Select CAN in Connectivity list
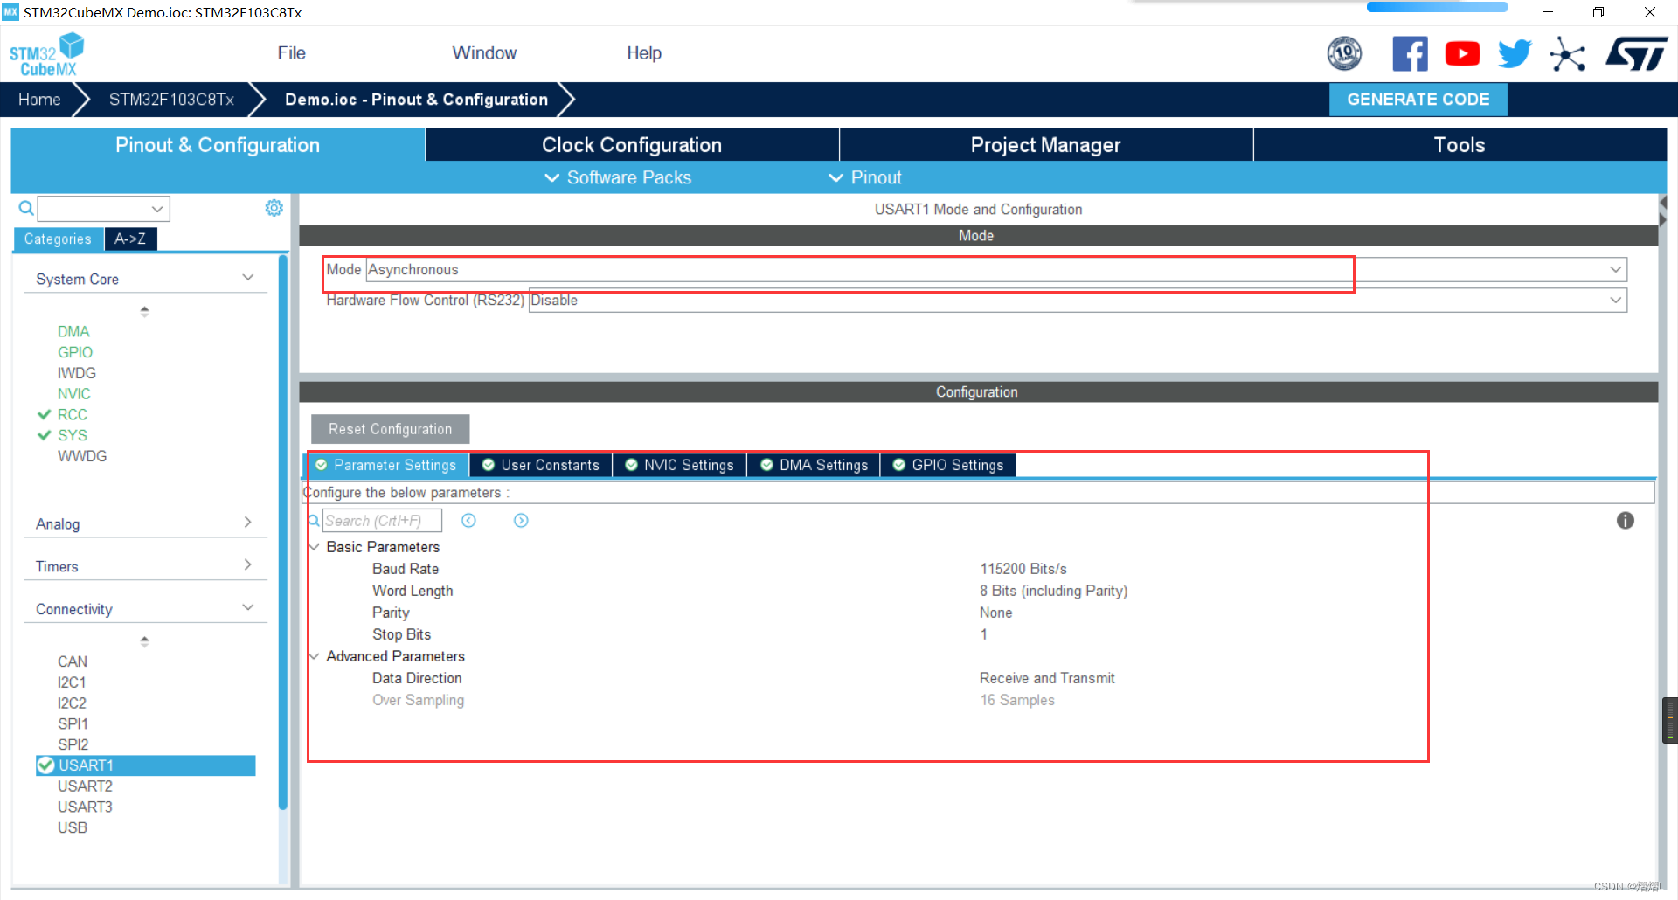1678x900 pixels. pyautogui.click(x=73, y=661)
